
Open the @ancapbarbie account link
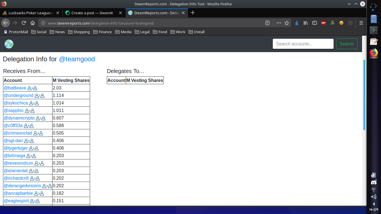click(18, 193)
